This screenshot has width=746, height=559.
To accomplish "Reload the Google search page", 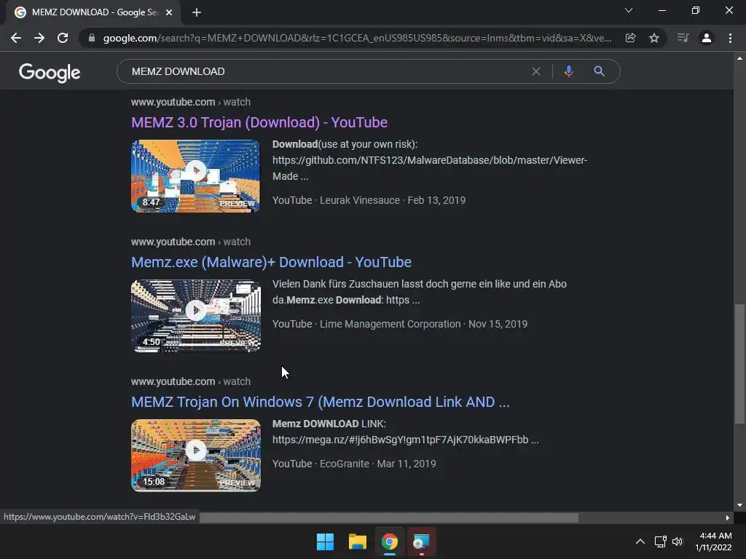I will [63, 38].
